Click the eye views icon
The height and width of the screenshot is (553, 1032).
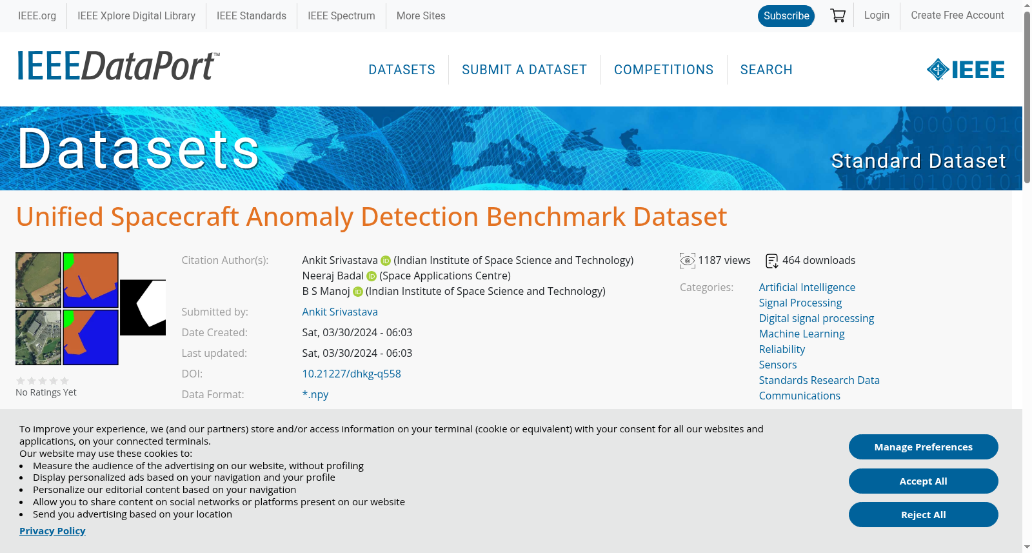[688, 261]
